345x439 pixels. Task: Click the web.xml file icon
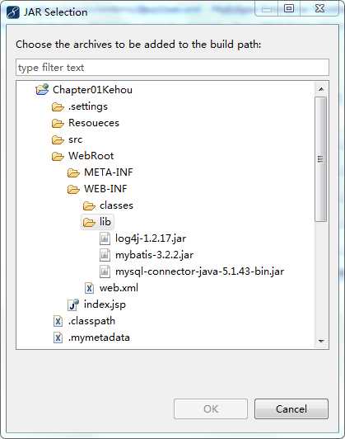pos(89,288)
